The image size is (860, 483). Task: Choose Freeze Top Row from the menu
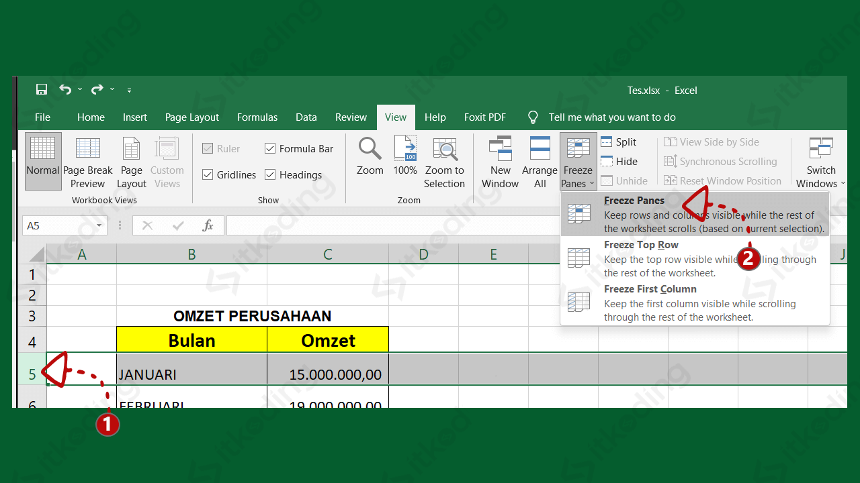(x=640, y=245)
